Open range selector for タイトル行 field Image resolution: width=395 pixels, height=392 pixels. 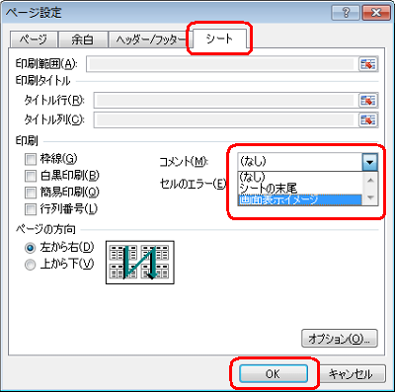[368, 101]
